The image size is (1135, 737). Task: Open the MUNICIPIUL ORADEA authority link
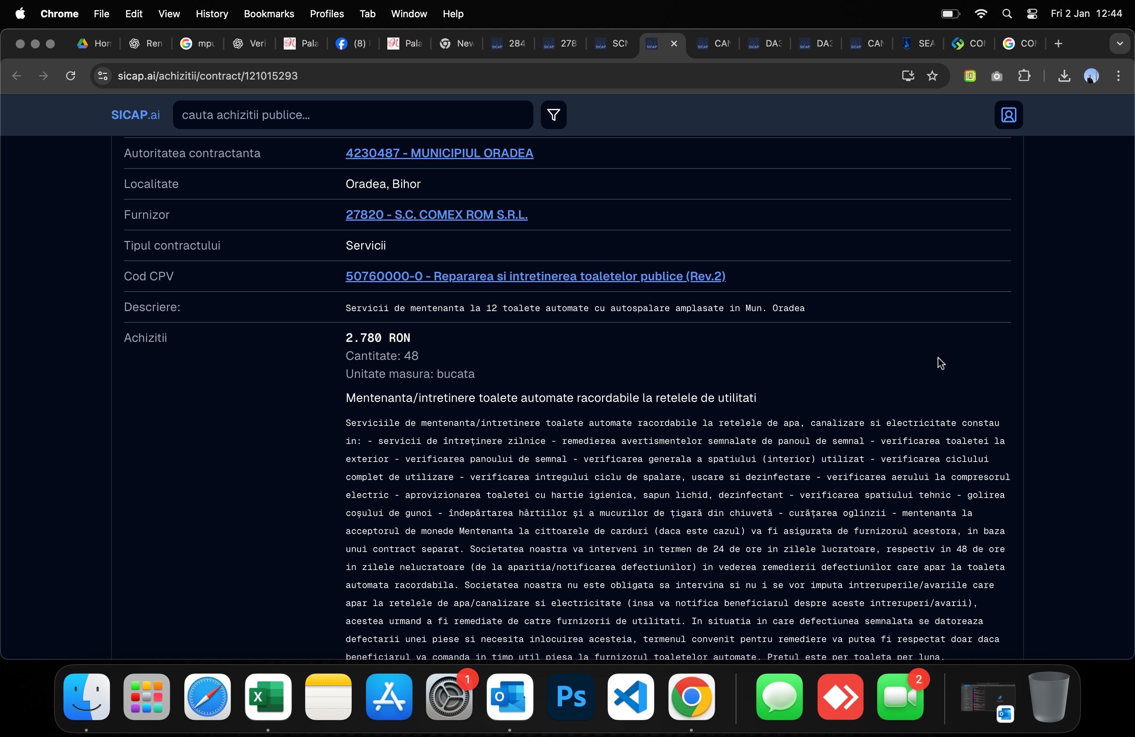439,153
